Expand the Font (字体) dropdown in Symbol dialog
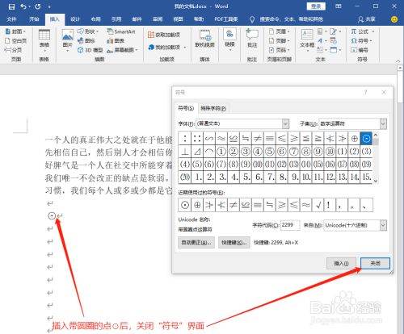 pyautogui.click(x=285, y=123)
